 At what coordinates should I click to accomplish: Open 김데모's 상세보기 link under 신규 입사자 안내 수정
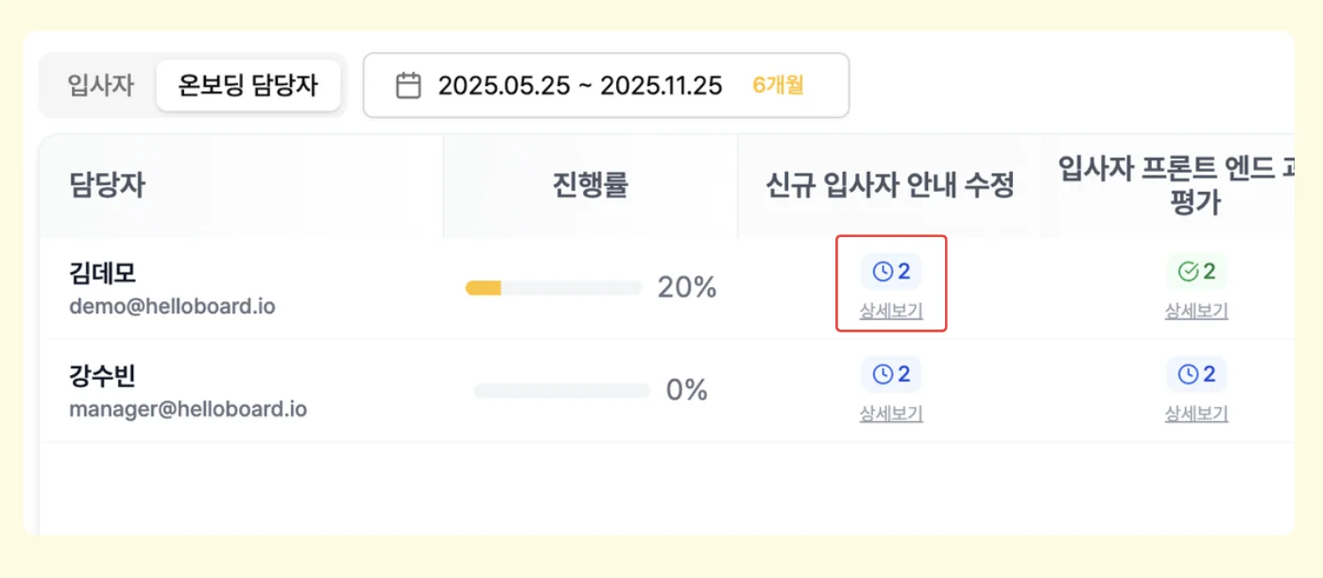[891, 311]
